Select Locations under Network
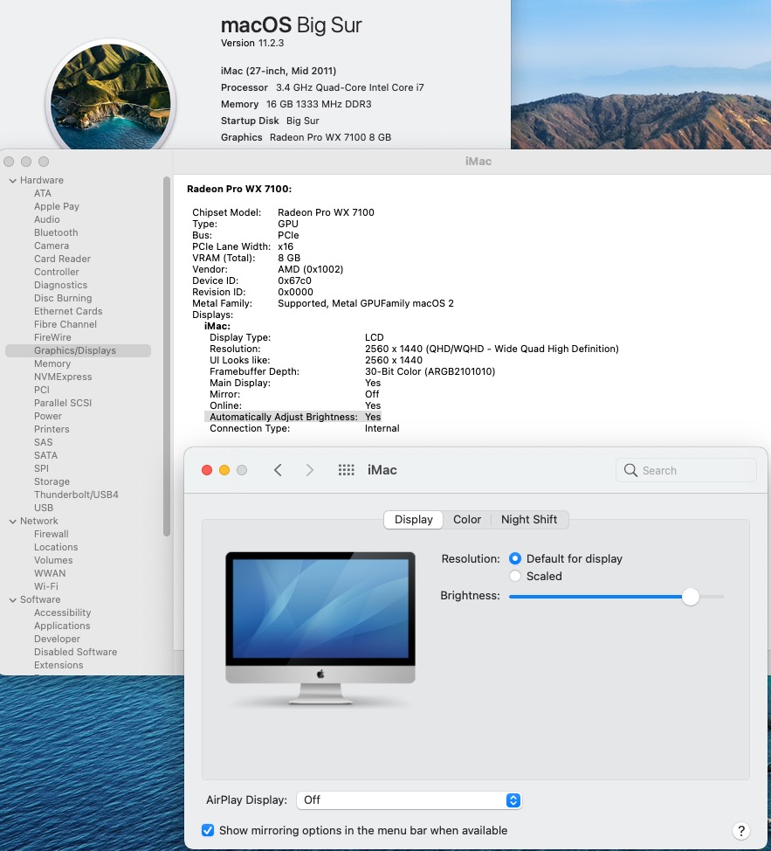The height and width of the screenshot is (851, 771). coord(56,547)
